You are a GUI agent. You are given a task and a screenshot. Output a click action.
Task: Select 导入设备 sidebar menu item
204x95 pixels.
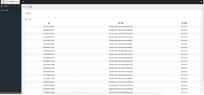click(11, 10)
